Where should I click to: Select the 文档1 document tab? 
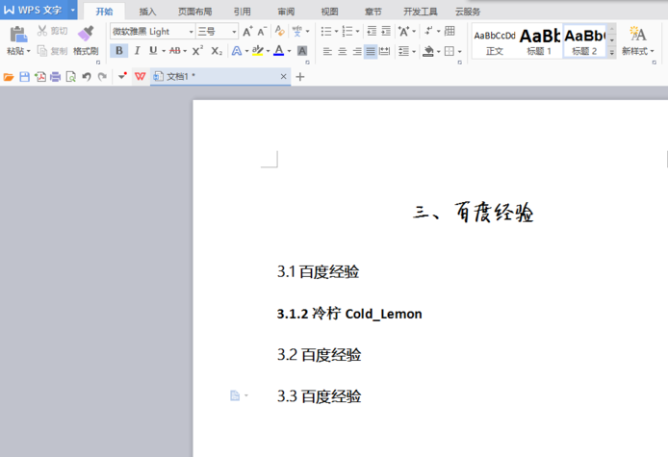(x=220, y=77)
